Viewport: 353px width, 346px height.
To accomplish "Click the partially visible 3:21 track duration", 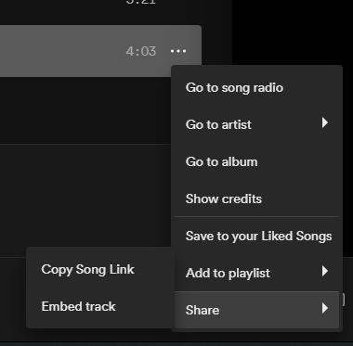I will click(x=141, y=2).
